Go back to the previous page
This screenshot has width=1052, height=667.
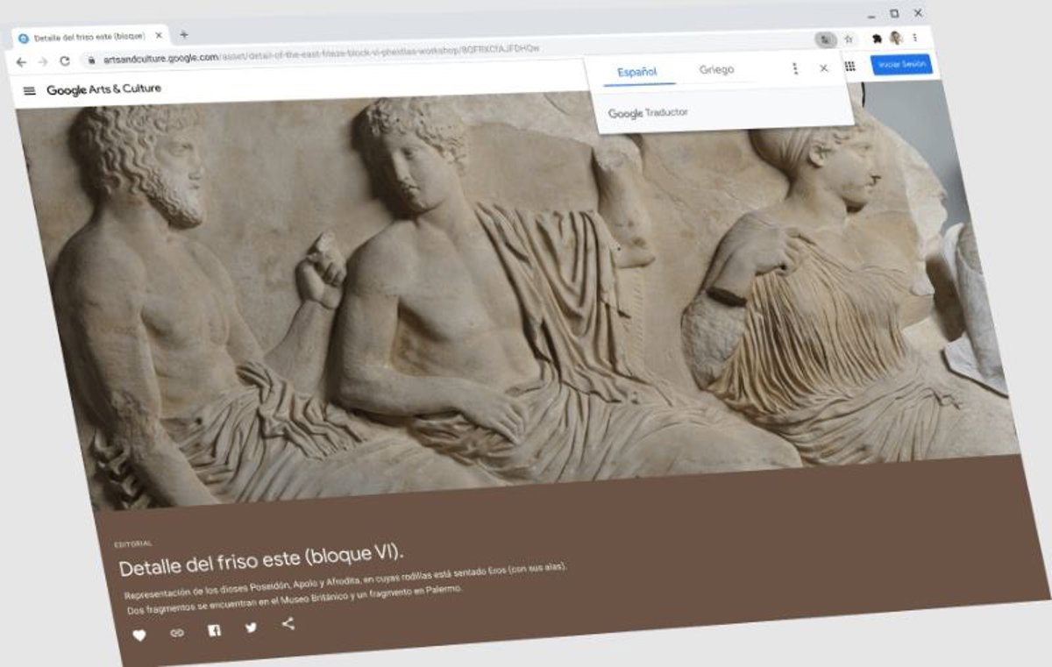pyautogui.click(x=21, y=62)
